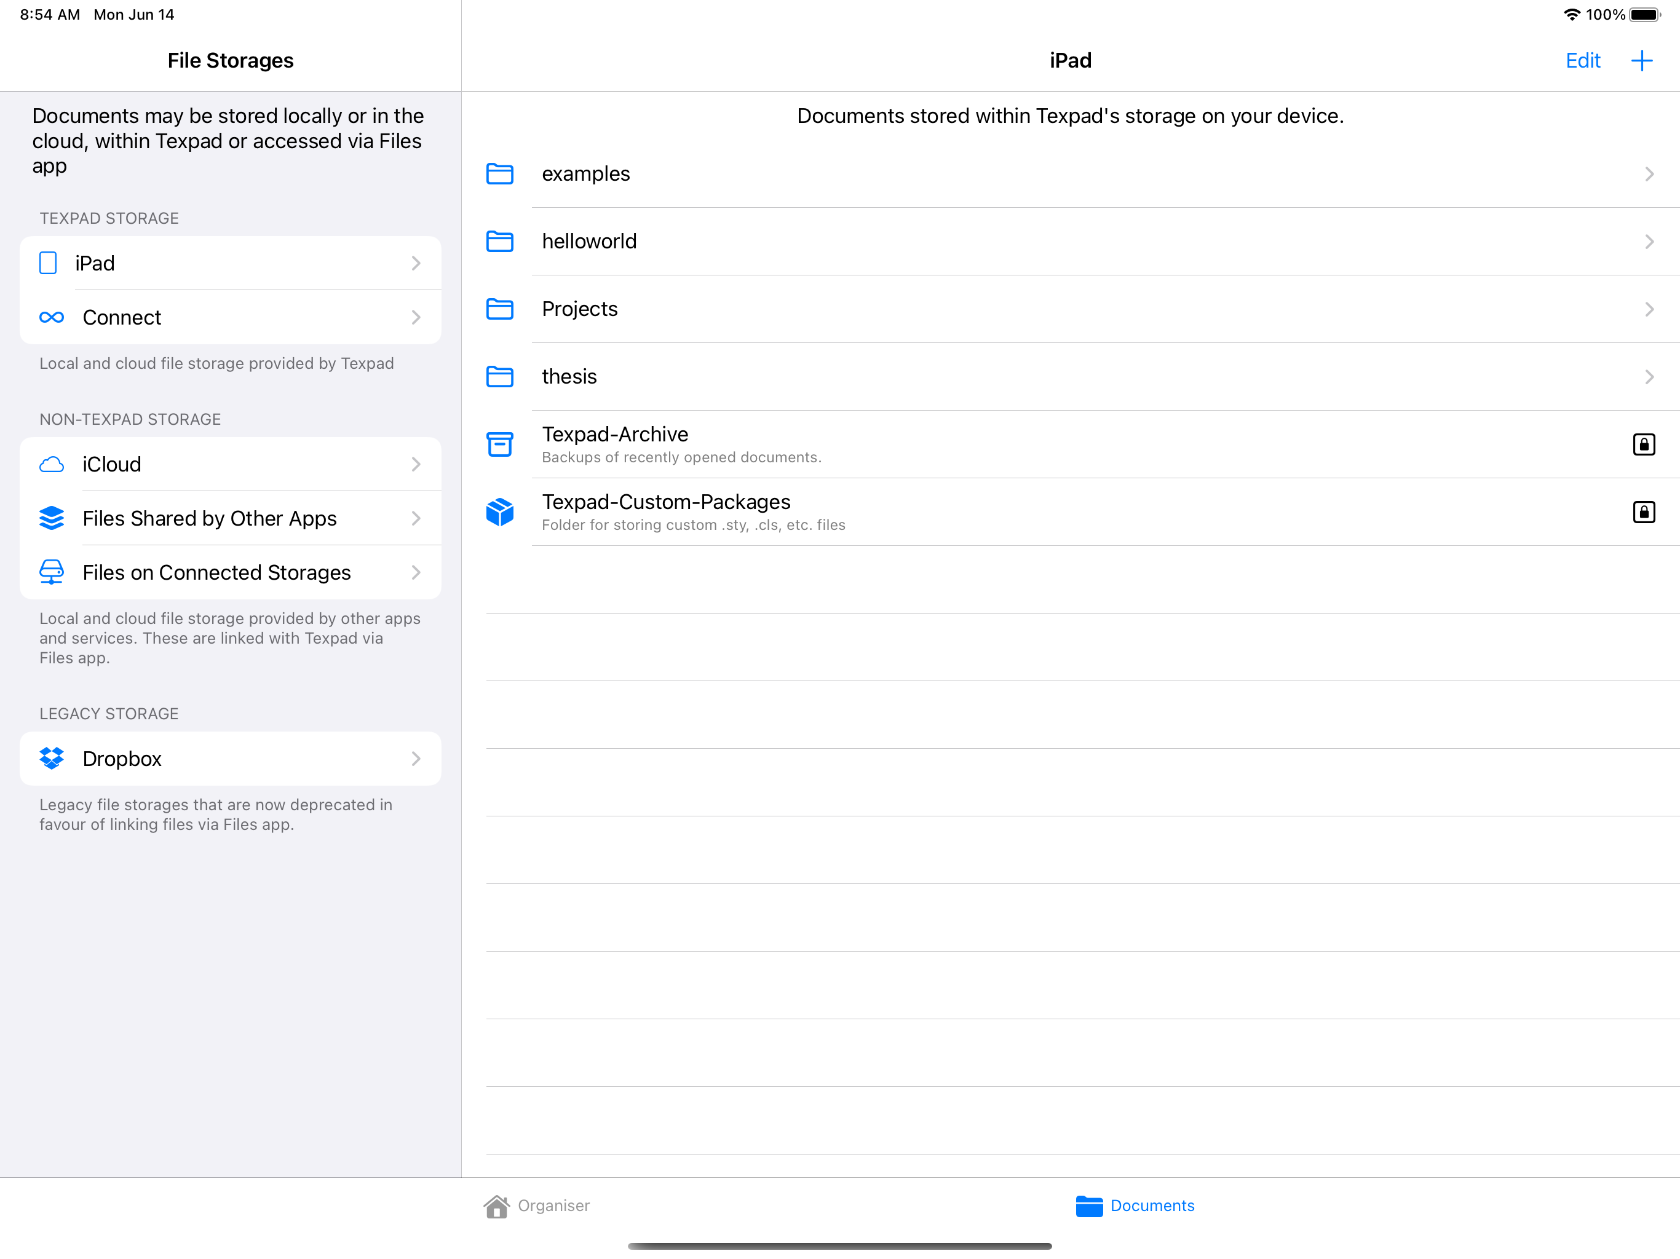Open the thesis folder name
Image resolution: width=1680 pixels, height=1259 pixels.
click(569, 377)
